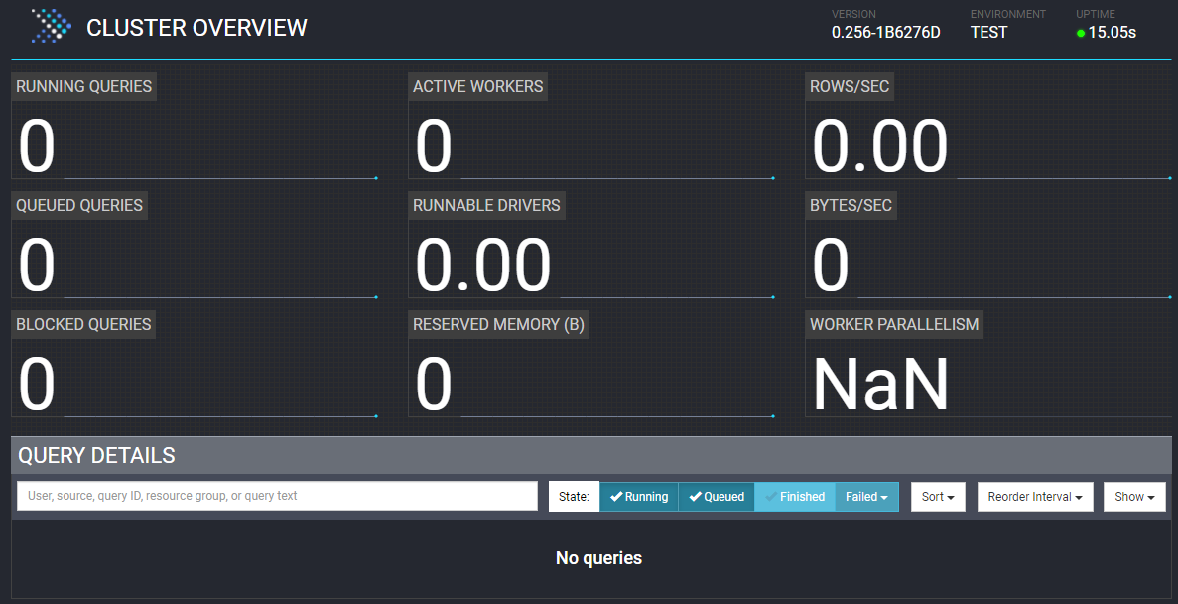Click the QUEUED QUERIES label
The width and height of the screenshot is (1178, 604).
tap(79, 206)
